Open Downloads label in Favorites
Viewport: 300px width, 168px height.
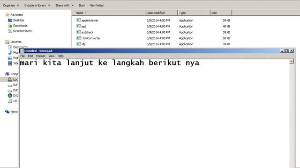(20, 26)
